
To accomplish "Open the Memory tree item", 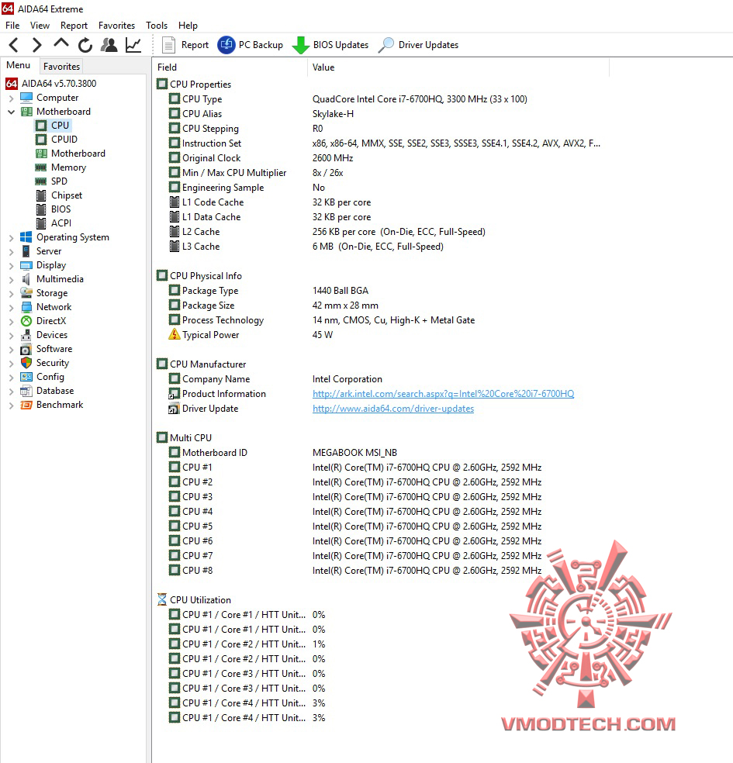I will pyautogui.click(x=61, y=167).
